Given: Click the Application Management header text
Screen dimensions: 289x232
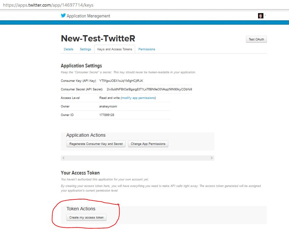Looking at the screenshot, I should 88,16.
